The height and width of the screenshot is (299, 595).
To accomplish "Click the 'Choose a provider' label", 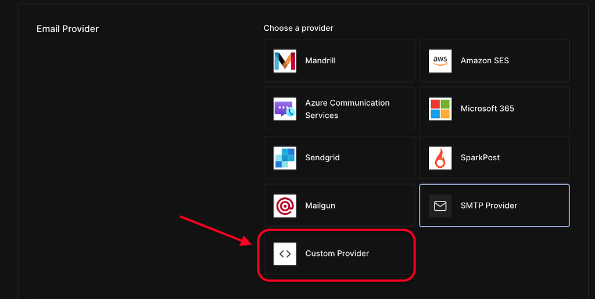I will (298, 28).
